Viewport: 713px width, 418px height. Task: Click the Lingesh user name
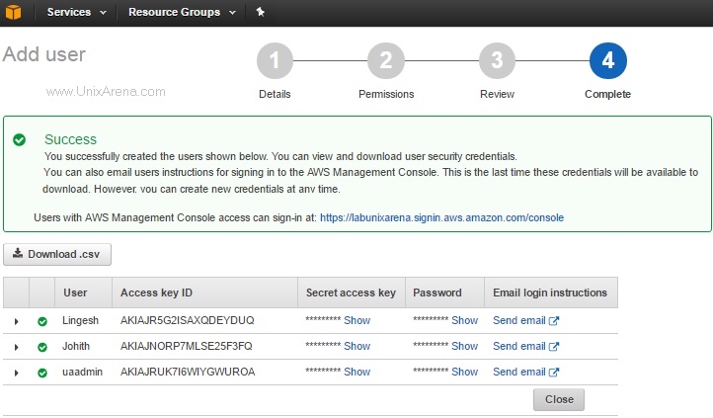click(81, 320)
